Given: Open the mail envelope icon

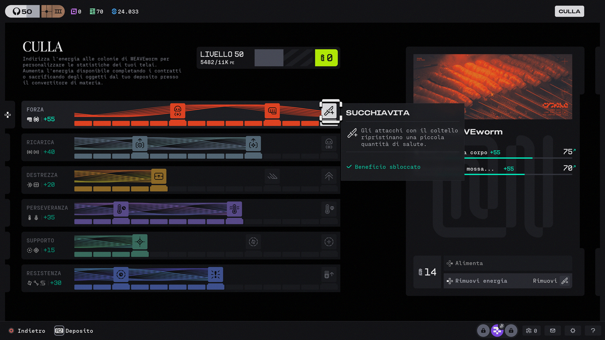Looking at the screenshot, I should point(553,331).
